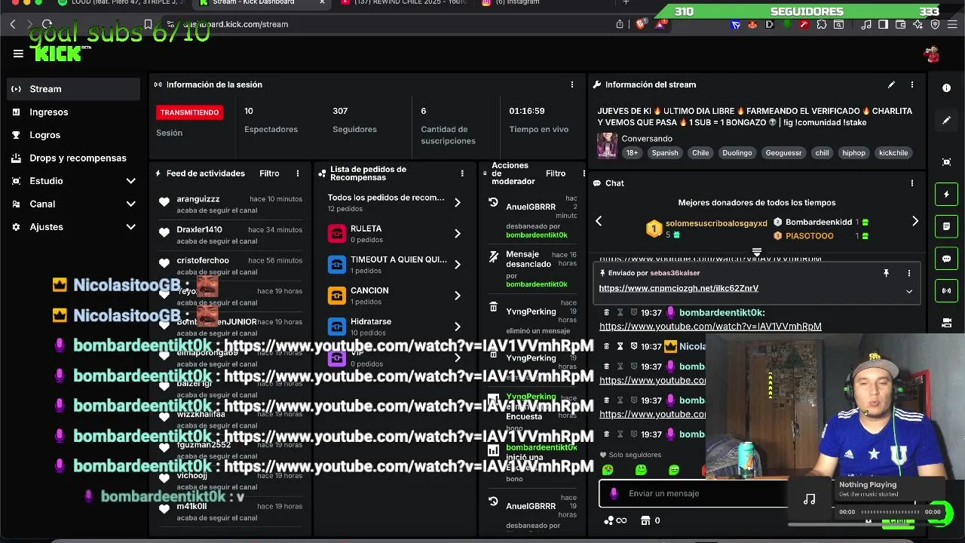Timeout user on first 19:37 message
The height and width of the screenshot is (543, 965).
coord(620,312)
